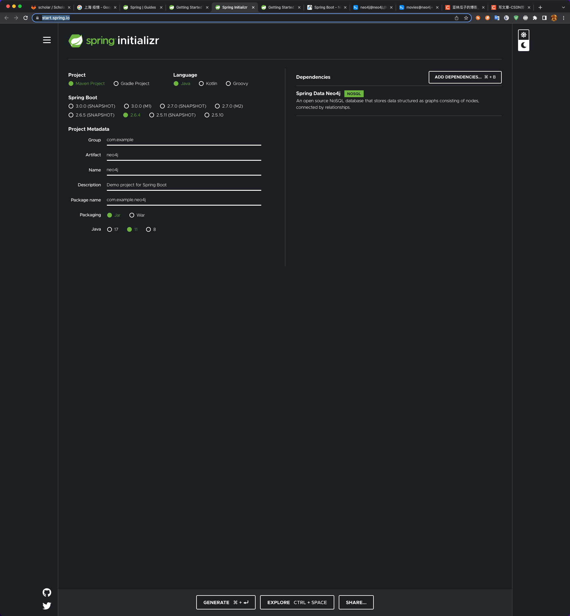
Task: Select Spring Boot 2.5.10
Action: click(214, 115)
